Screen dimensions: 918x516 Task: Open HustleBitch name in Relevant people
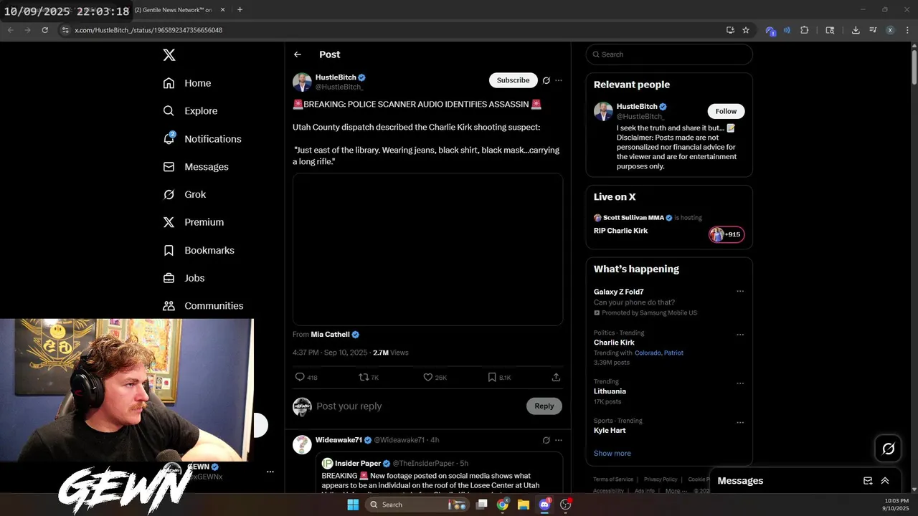(x=636, y=107)
